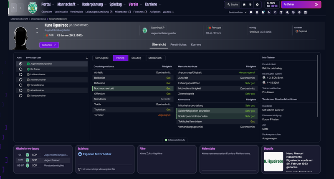Click SCP crest in the 07-11 career row

click(x=27, y=160)
